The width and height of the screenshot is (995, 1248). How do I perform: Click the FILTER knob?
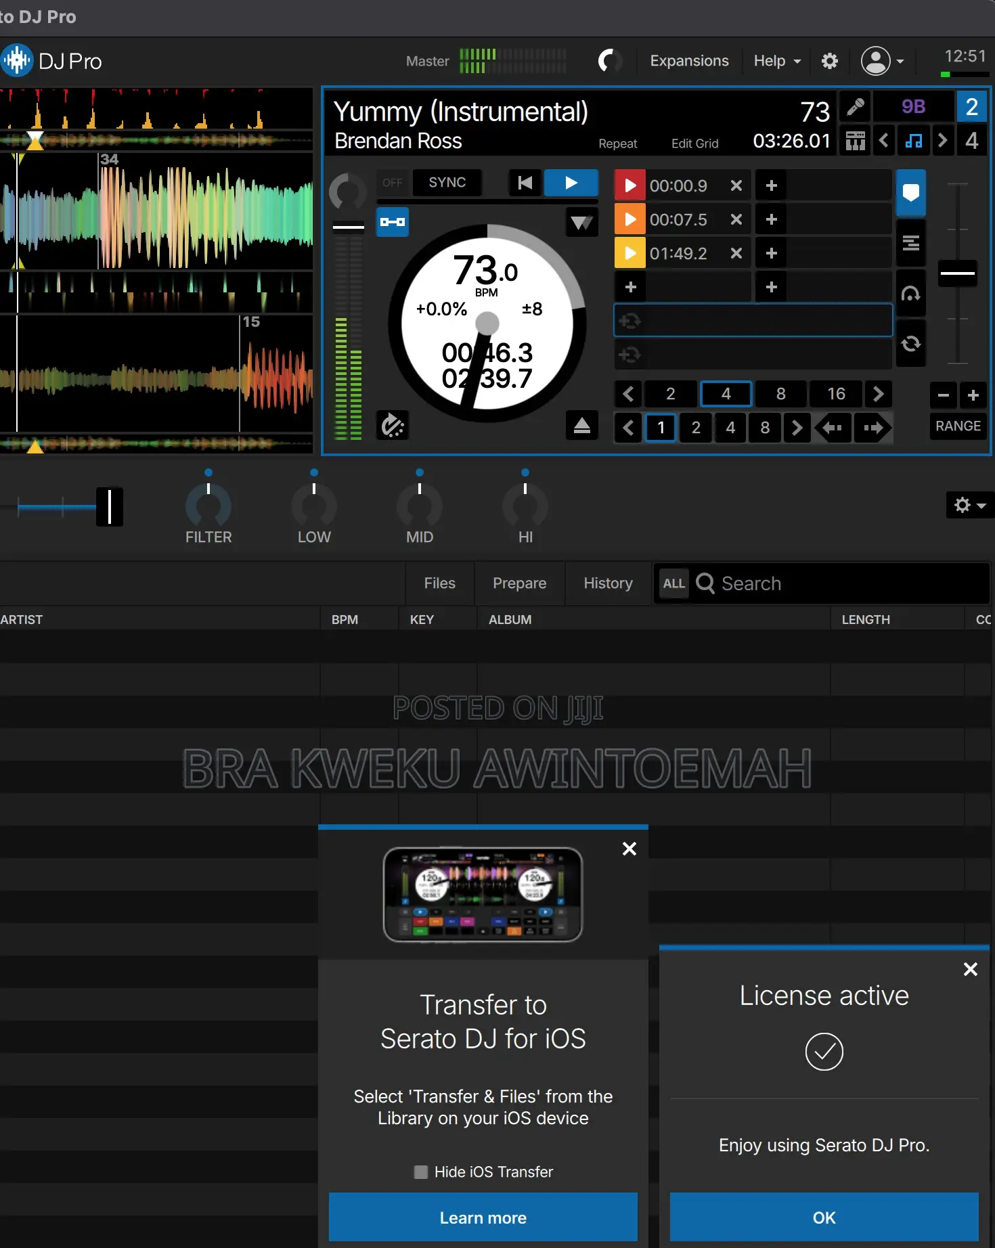coord(208,504)
